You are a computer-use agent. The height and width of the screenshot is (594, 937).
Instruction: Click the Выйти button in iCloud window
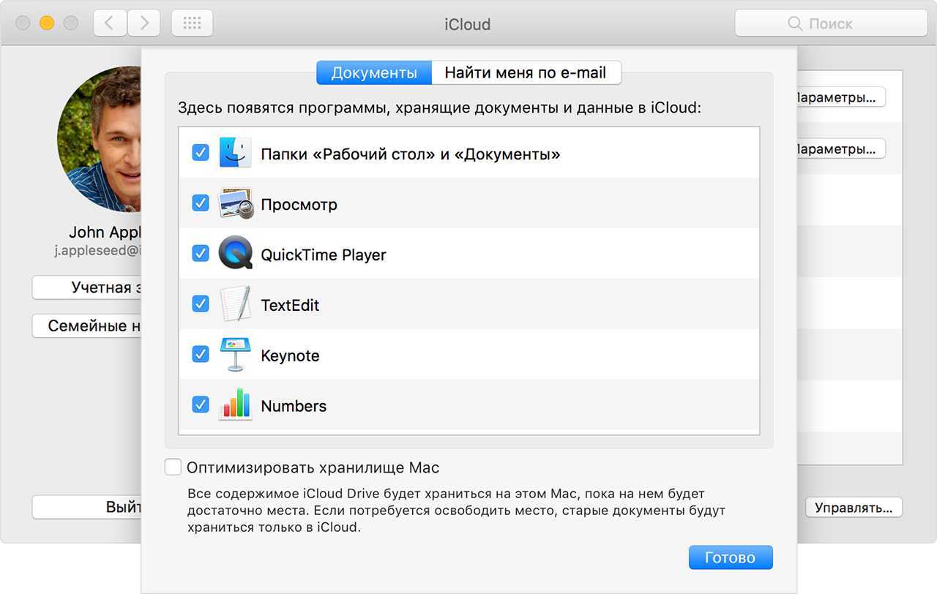87,507
